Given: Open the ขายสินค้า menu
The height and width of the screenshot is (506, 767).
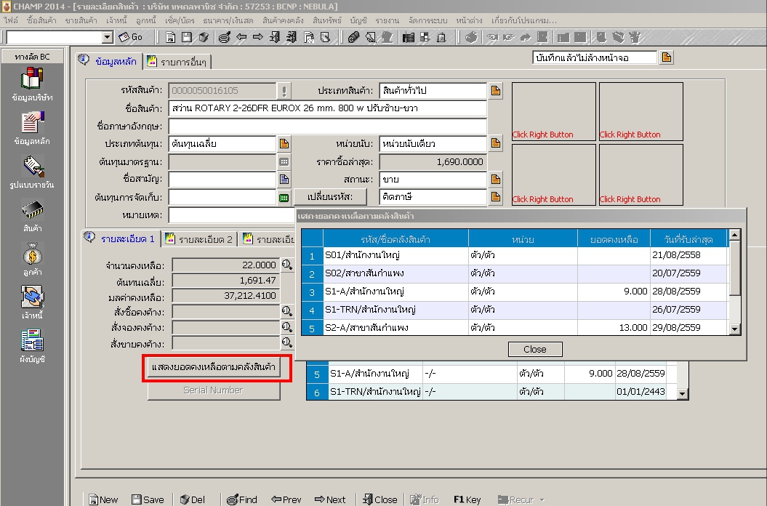Looking at the screenshot, I should click(x=81, y=20).
